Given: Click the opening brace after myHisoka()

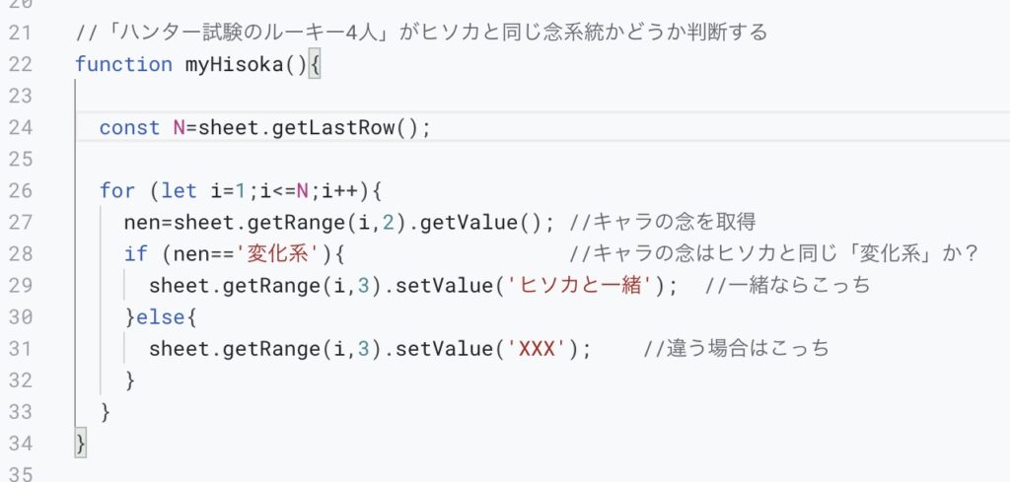Looking at the screenshot, I should coord(314,65).
